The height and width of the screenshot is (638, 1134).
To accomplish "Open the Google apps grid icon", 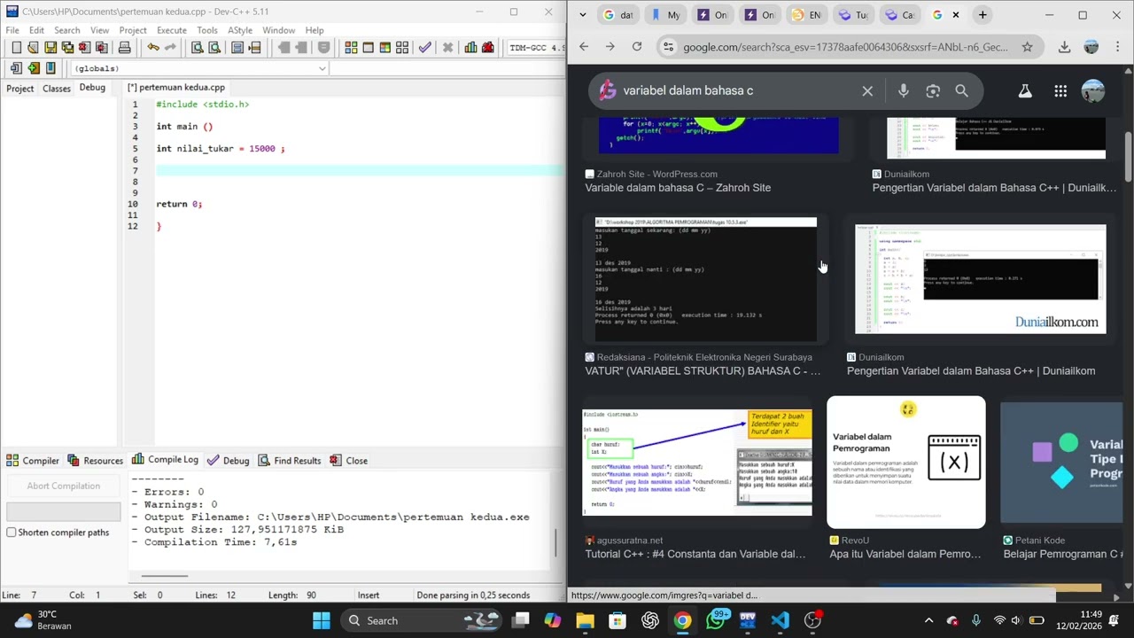I will tap(1060, 90).
